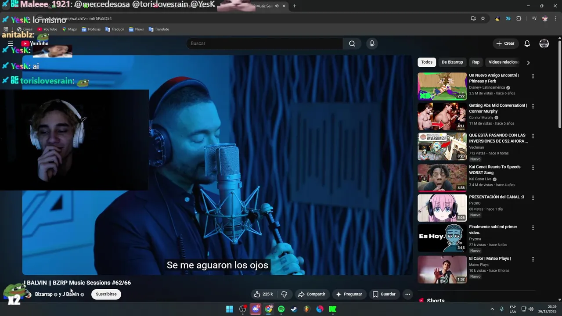Open Steam from the taskbar
Image resolution: width=562 pixels, height=316 pixels.
(294, 309)
